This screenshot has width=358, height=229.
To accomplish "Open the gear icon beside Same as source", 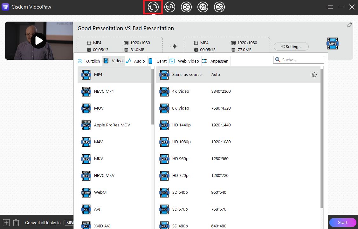I will (314, 75).
